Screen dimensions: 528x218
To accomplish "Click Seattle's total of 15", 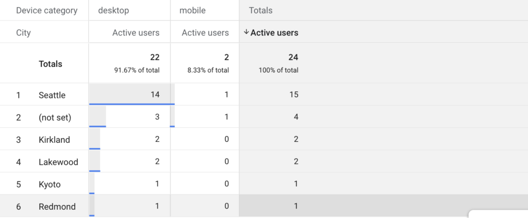I will coord(293,94).
